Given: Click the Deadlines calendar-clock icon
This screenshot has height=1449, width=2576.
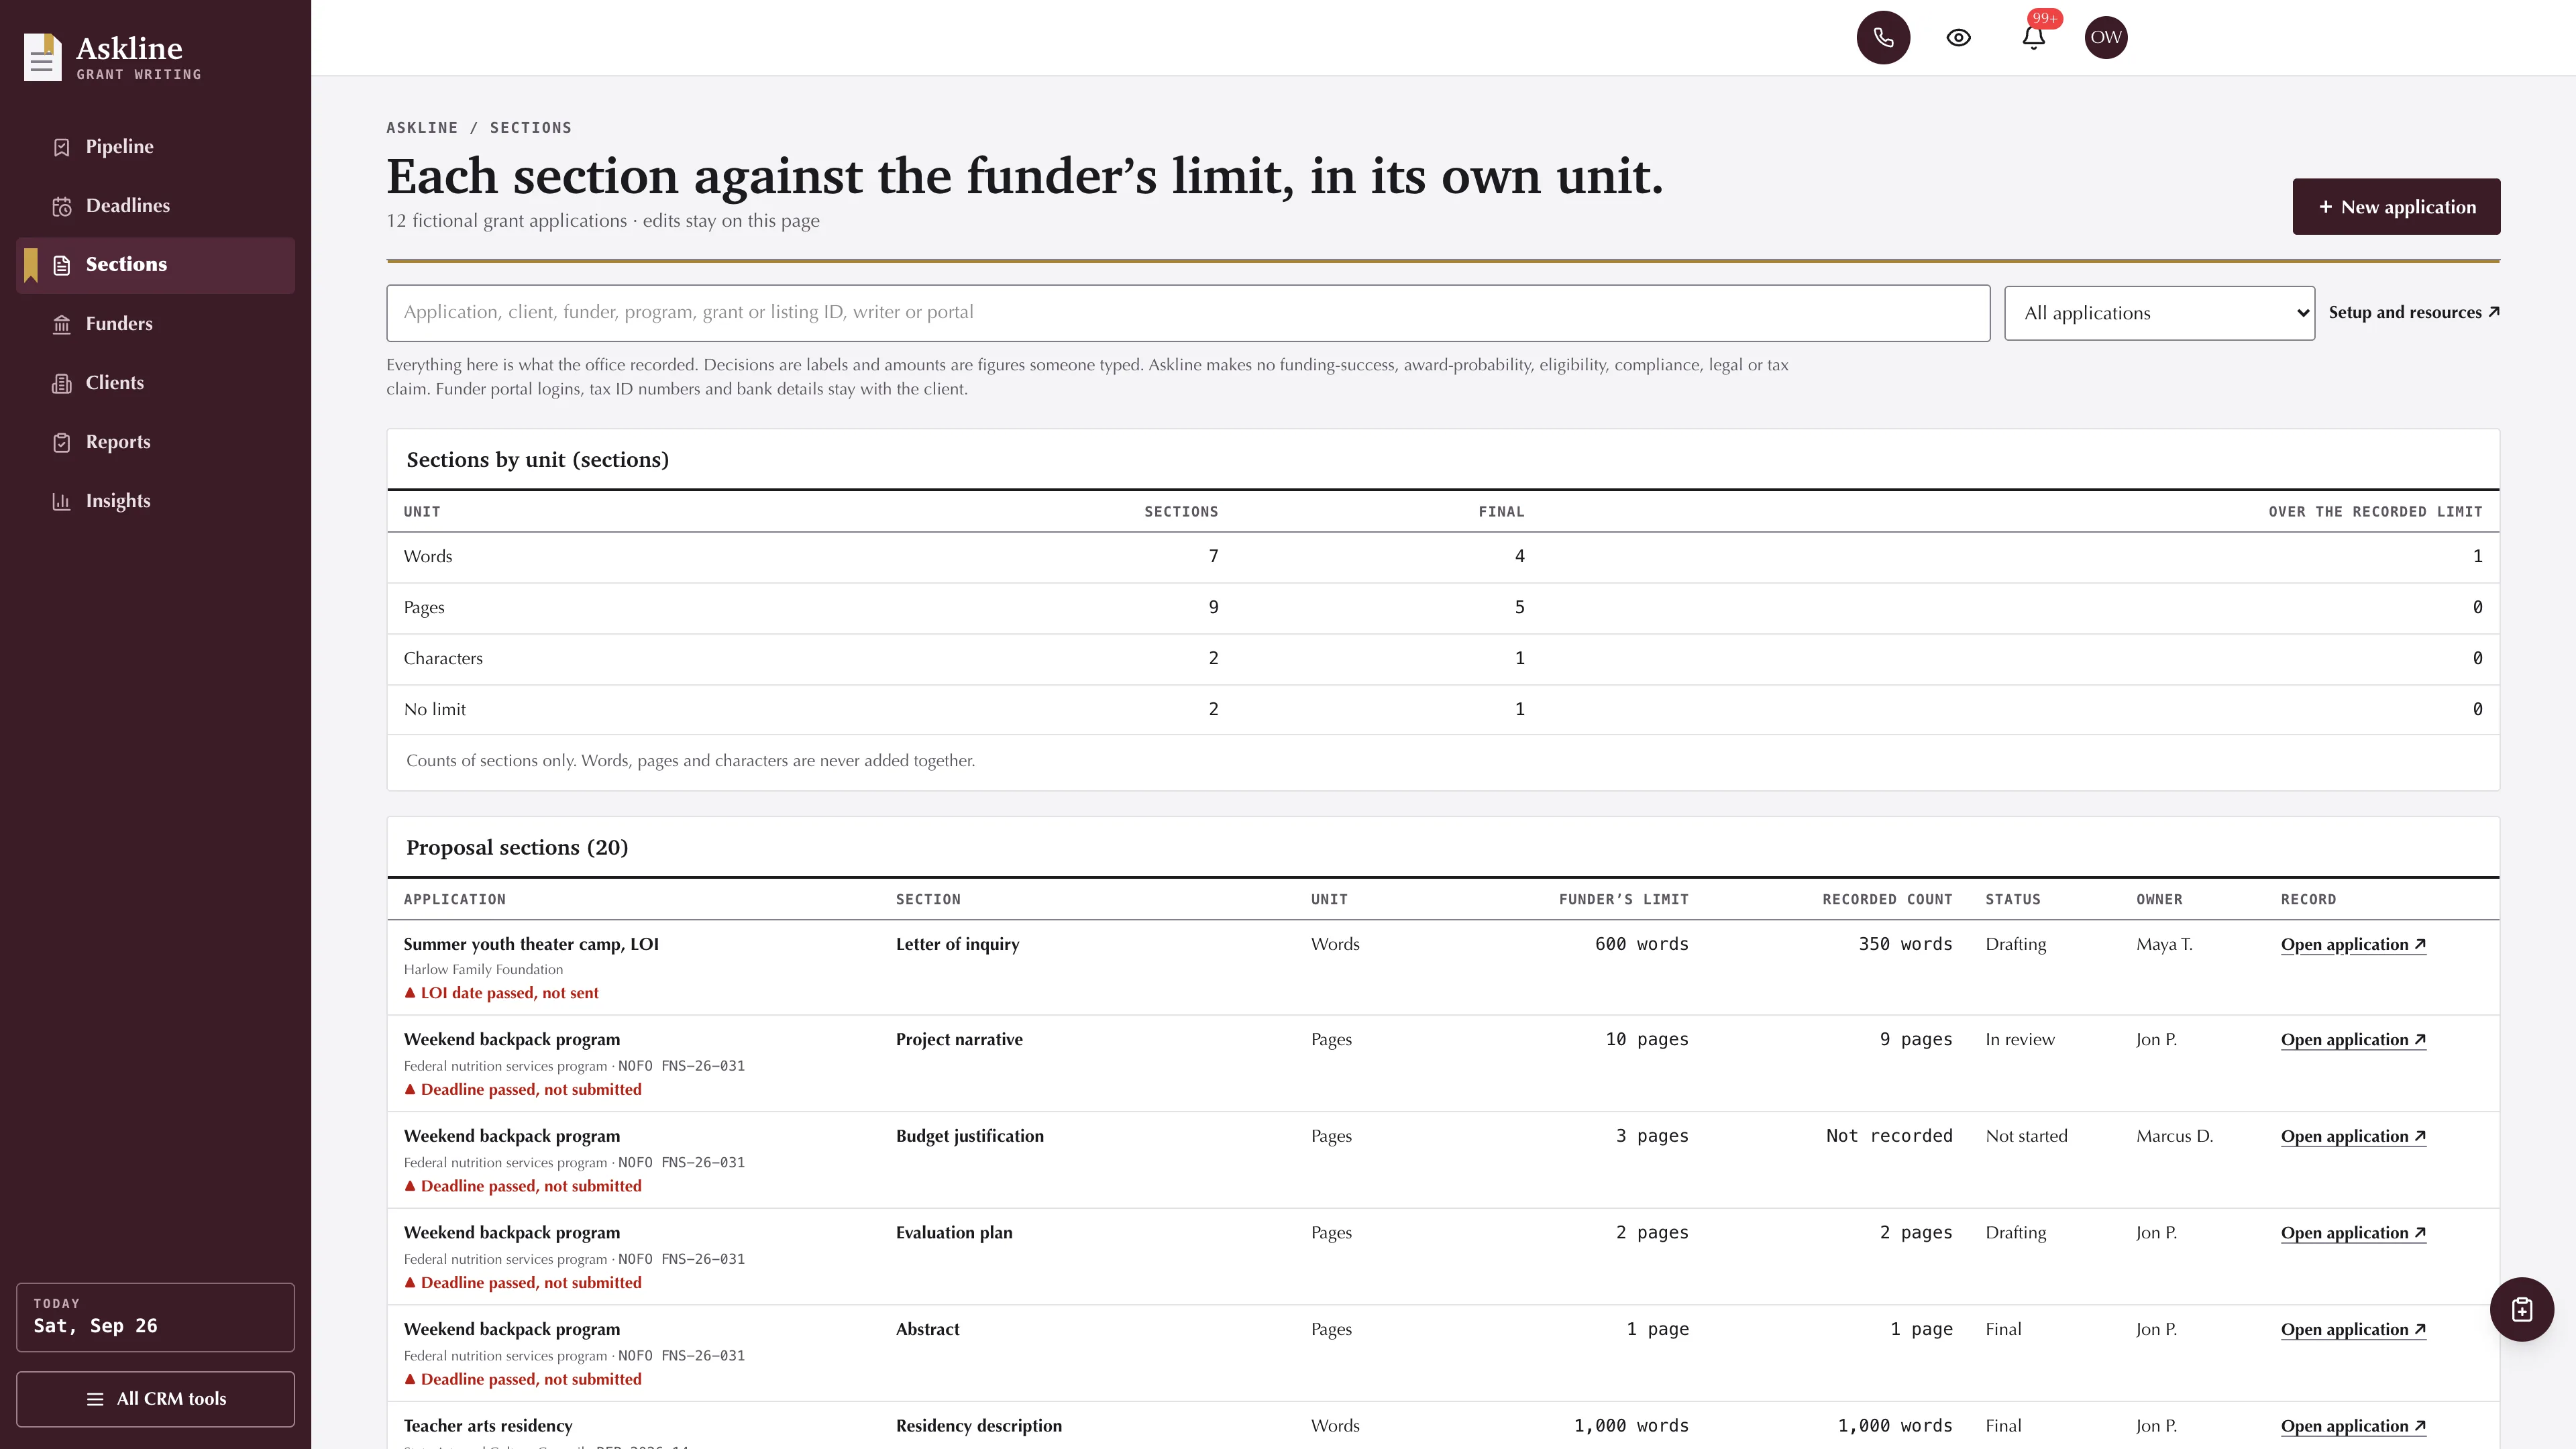Looking at the screenshot, I should [62, 206].
